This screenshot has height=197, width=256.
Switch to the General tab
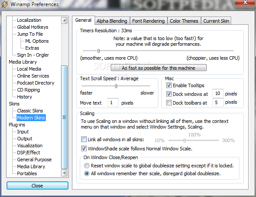pyautogui.click(x=83, y=20)
